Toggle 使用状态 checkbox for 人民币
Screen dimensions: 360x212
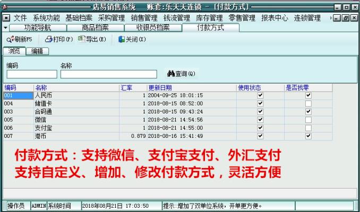click(x=260, y=95)
